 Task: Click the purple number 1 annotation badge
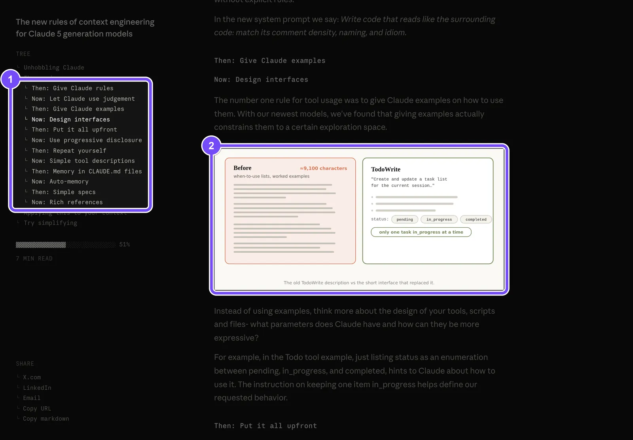click(10, 79)
